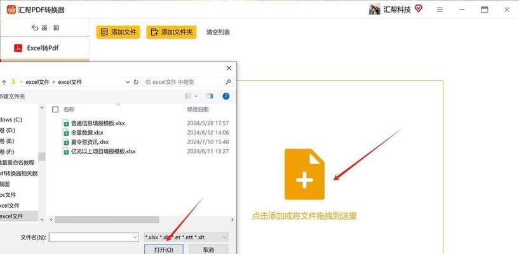Click the icon of 亿元以上项目填报模板.xlsx
The height and width of the screenshot is (254, 519).
[x=66, y=152]
